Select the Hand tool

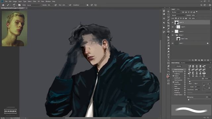[x=168, y=66]
